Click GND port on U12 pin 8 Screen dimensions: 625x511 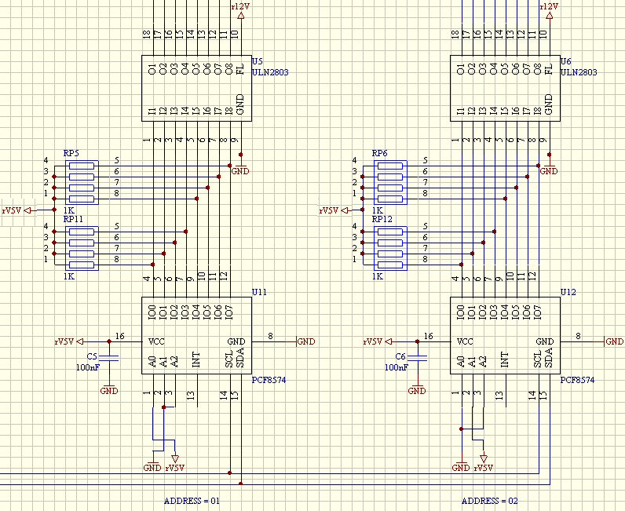[613, 341]
